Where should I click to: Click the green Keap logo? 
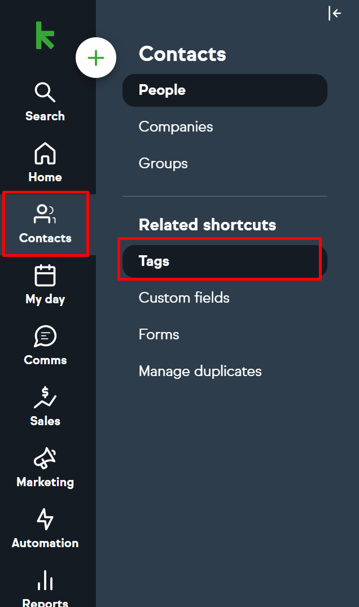point(45,35)
